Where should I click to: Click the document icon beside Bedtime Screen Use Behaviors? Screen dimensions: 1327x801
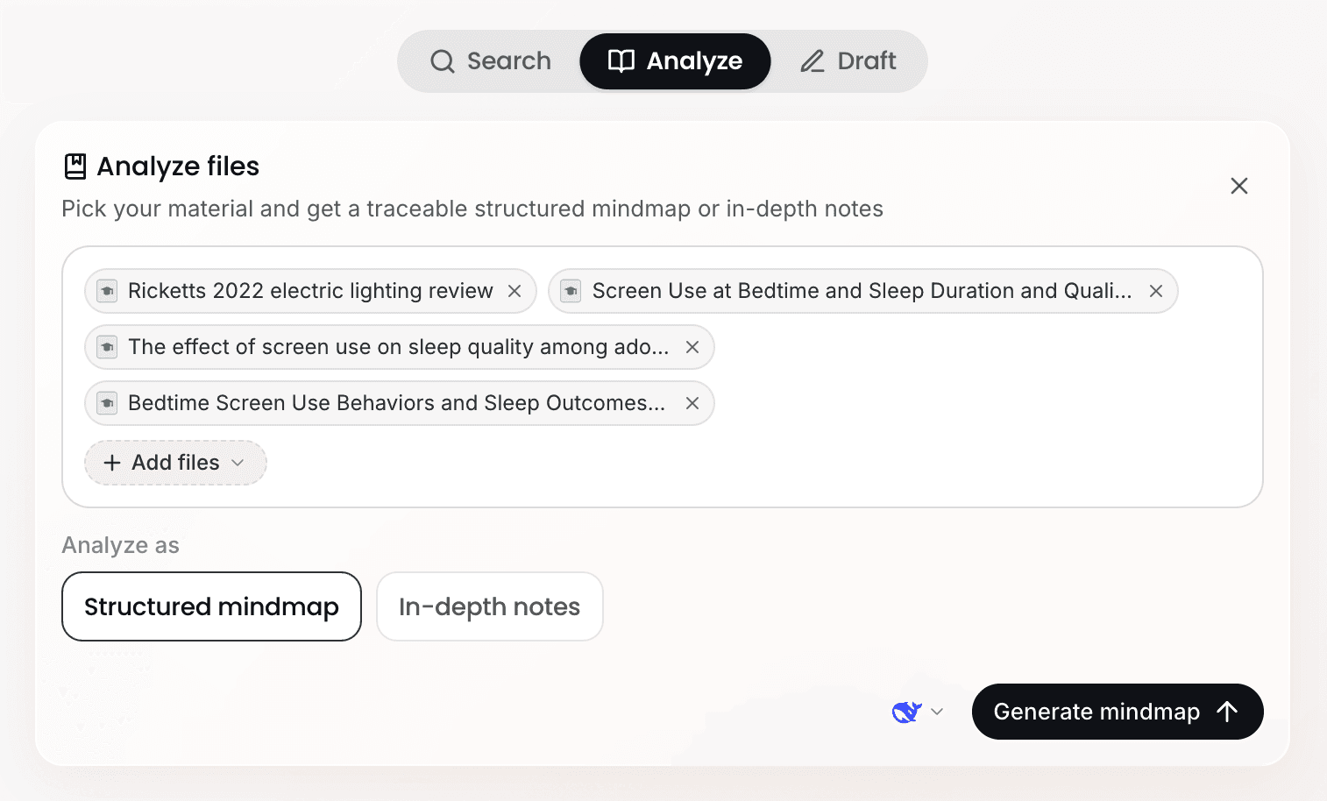point(107,403)
